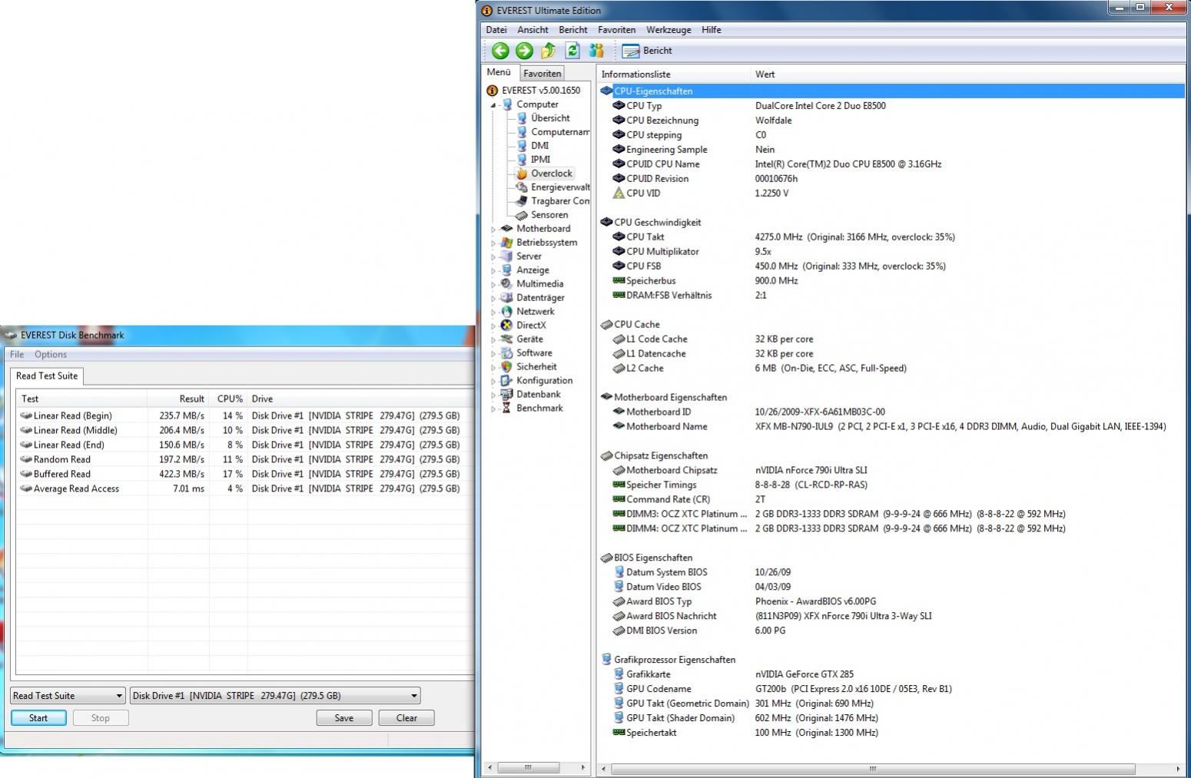Expand the Datenträger tree node
This screenshot has width=1191, height=778.
pyautogui.click(x=493, y=298)
